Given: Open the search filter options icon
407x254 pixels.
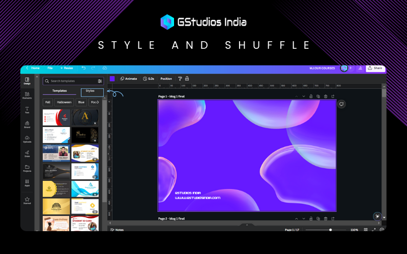Looking at the screenshot, I should pos(100,81).
